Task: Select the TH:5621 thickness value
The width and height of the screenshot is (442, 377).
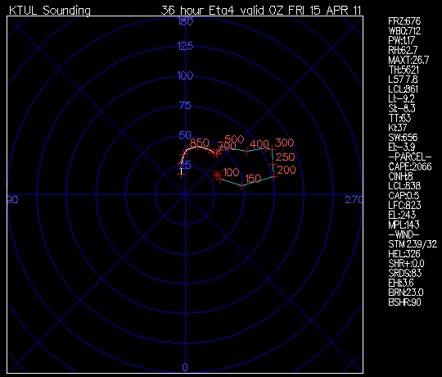Action: 404,70
